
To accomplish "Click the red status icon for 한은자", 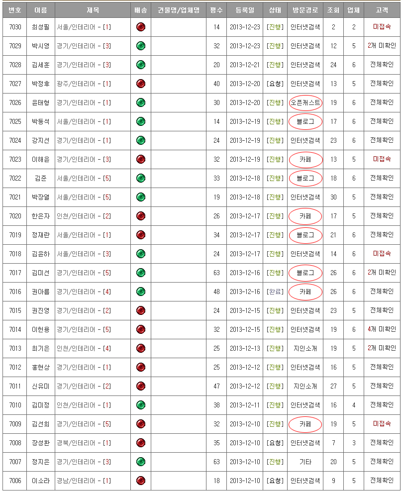I will pos(141,216).
